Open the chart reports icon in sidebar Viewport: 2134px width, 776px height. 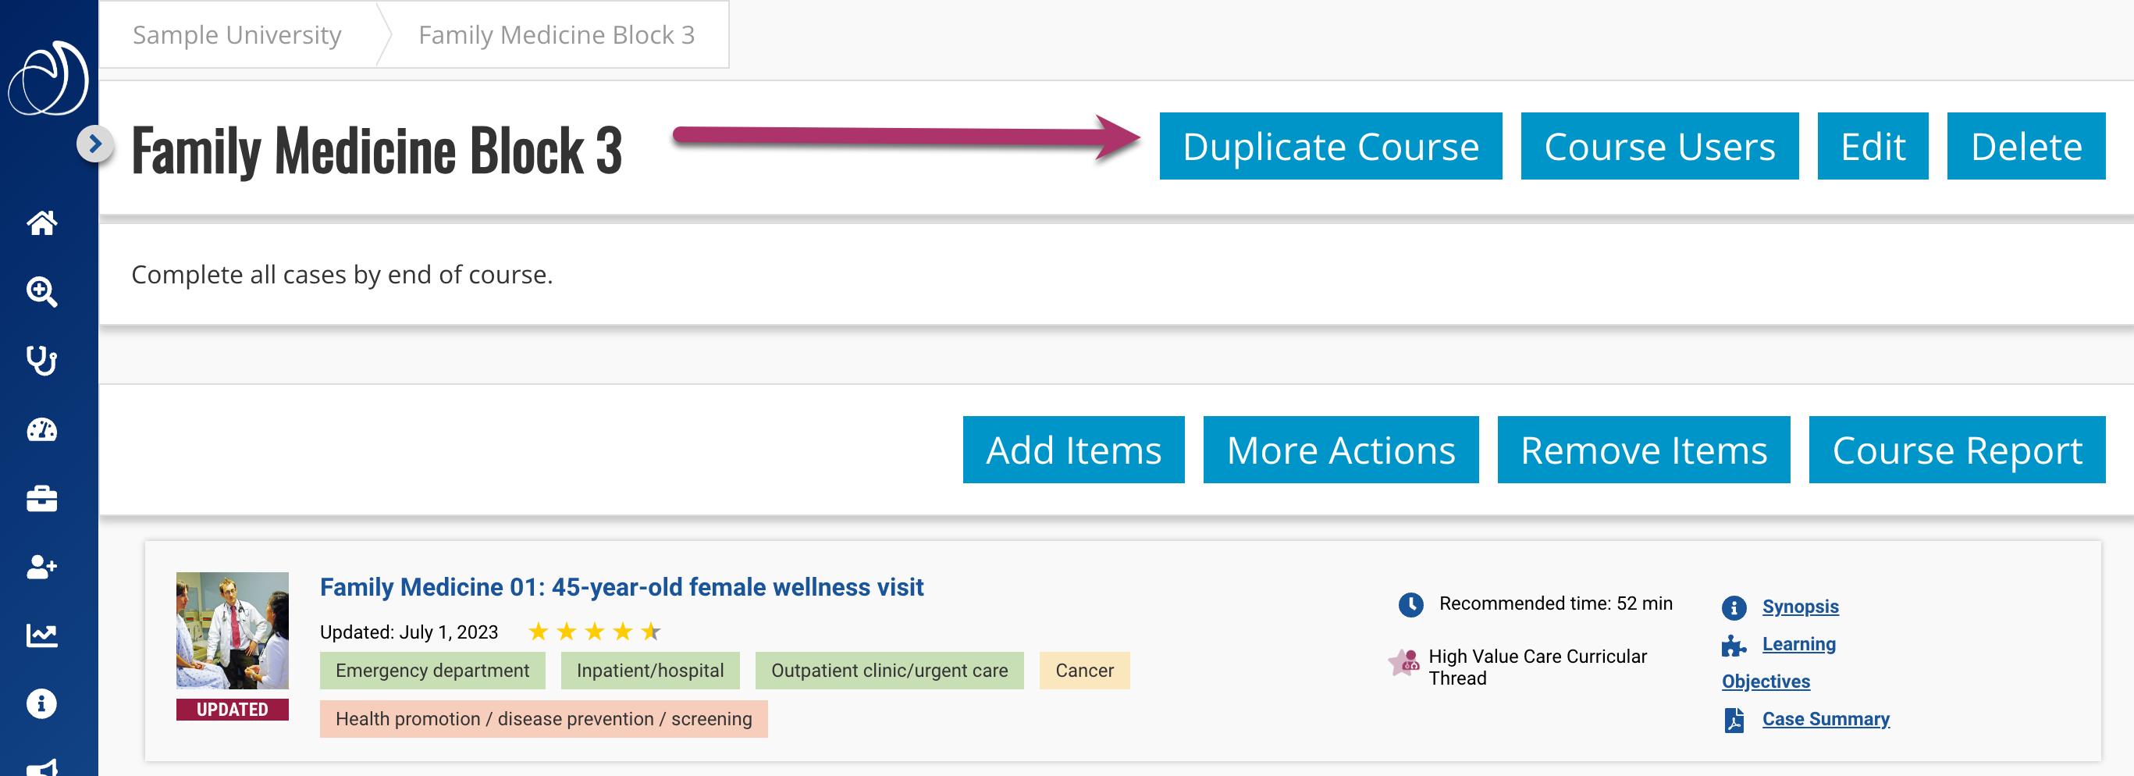point(41,635)
